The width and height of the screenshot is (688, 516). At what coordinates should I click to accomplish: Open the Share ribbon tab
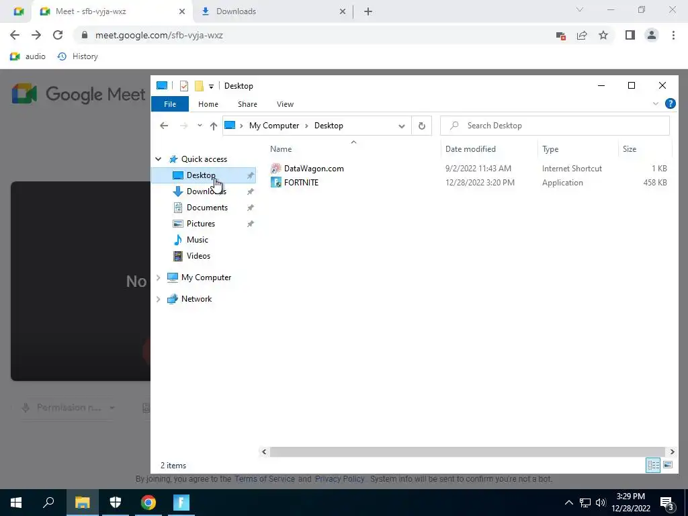click(x=247, y=104)
